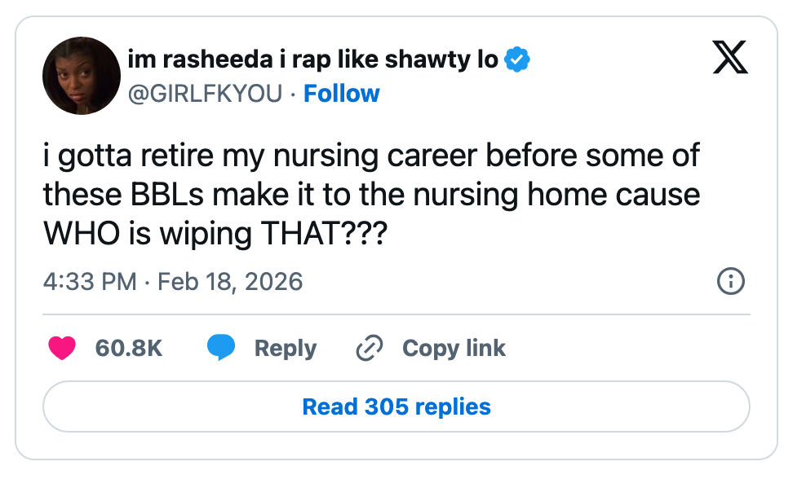This screenshot has width=793, height=479.
Task: Click display name 'im rasheeda i rap like shawty lo'
Action: click(x=313, y=59)
